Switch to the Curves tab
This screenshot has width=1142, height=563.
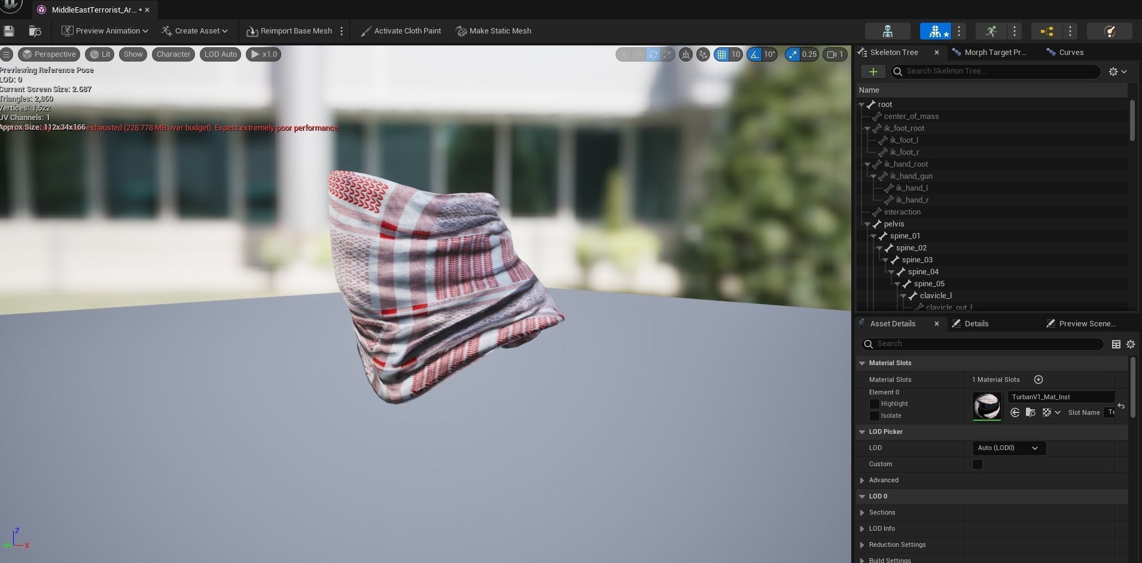(x=1065, y=53)
